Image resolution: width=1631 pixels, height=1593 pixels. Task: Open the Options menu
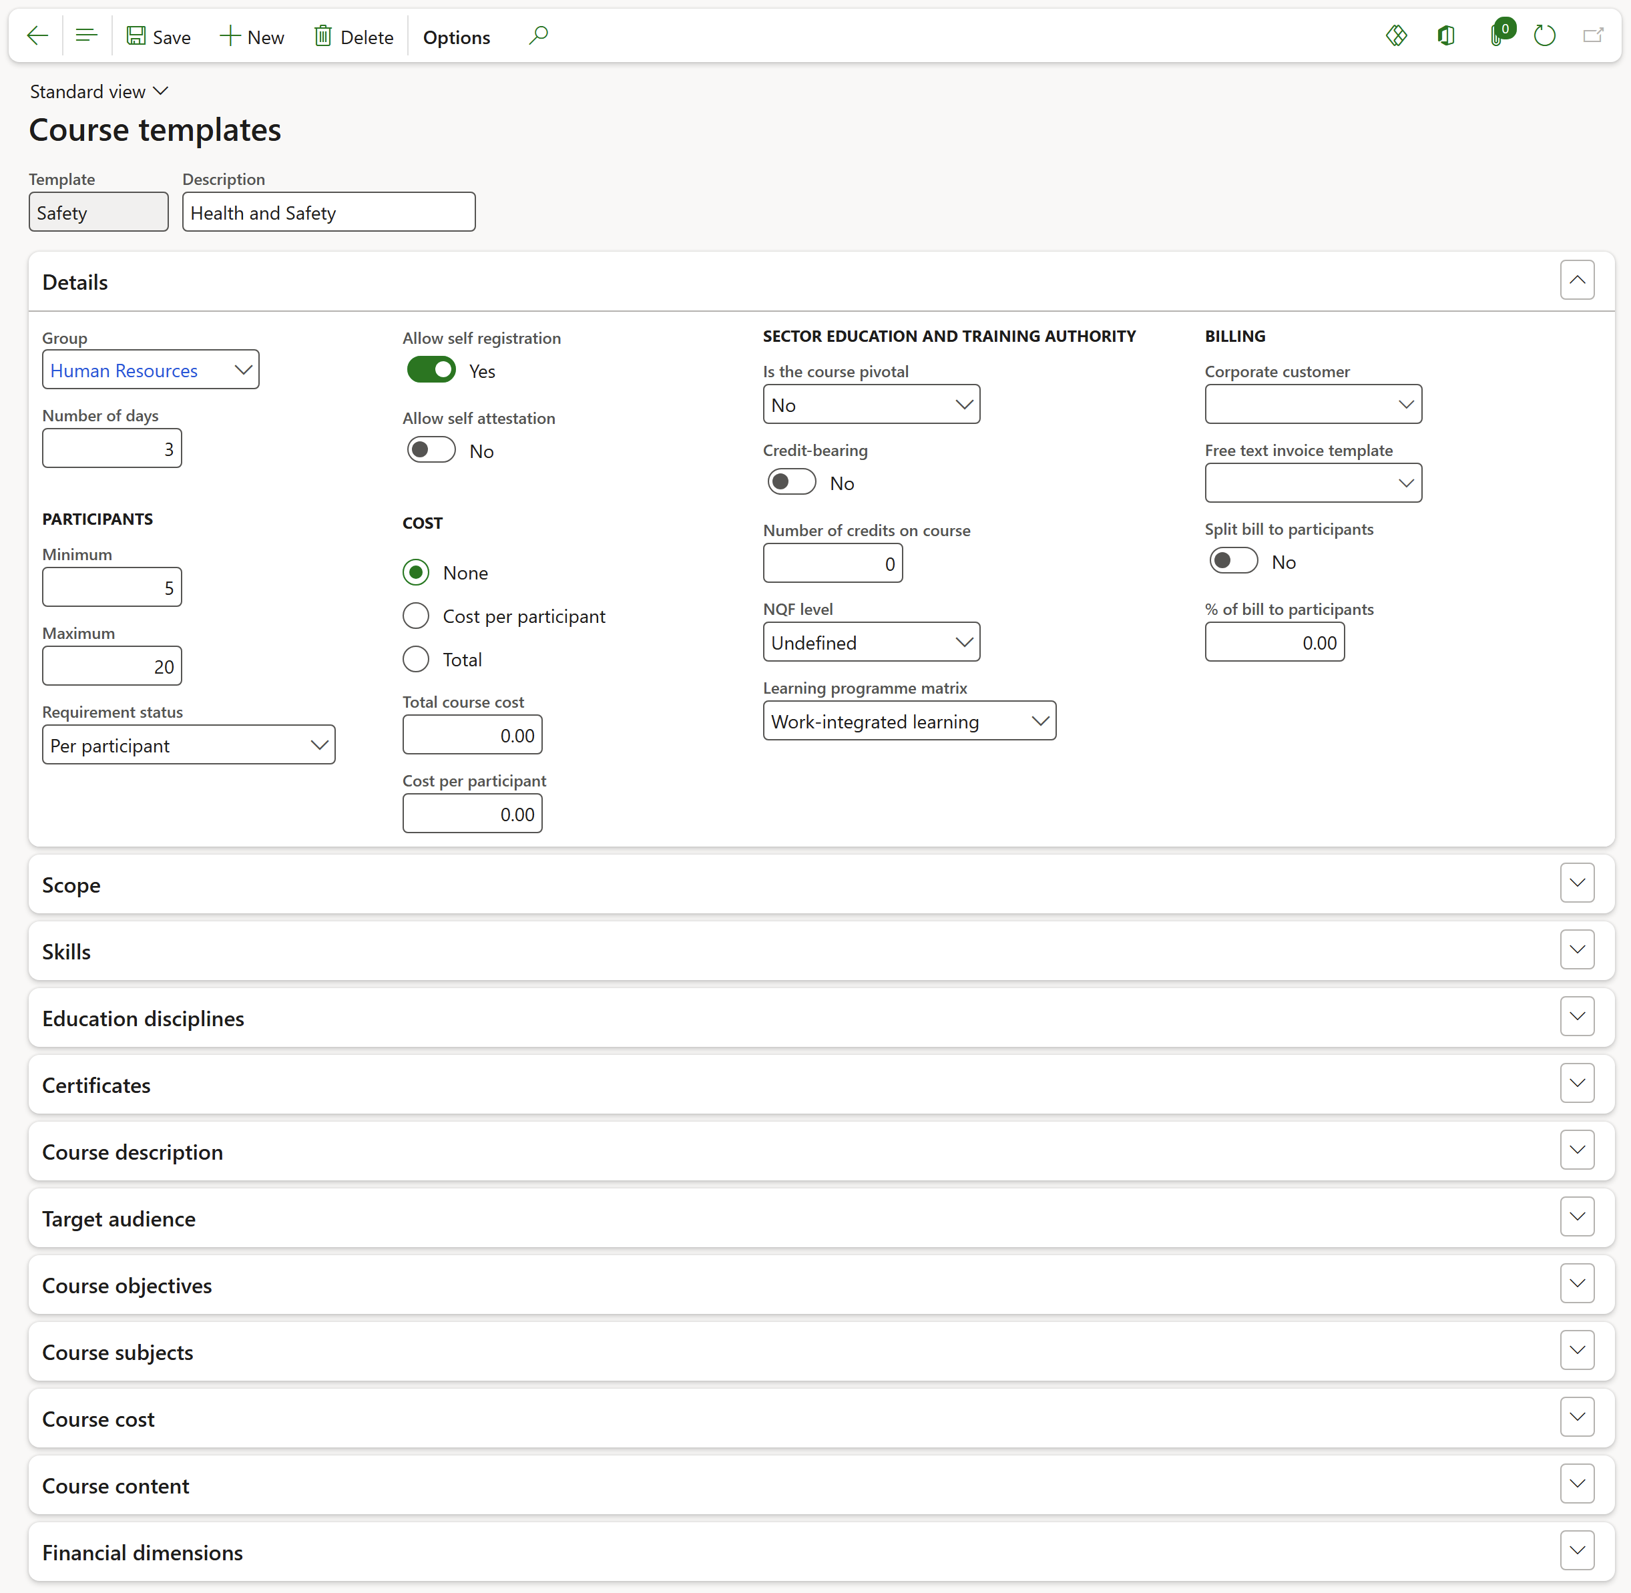(456, 37)
